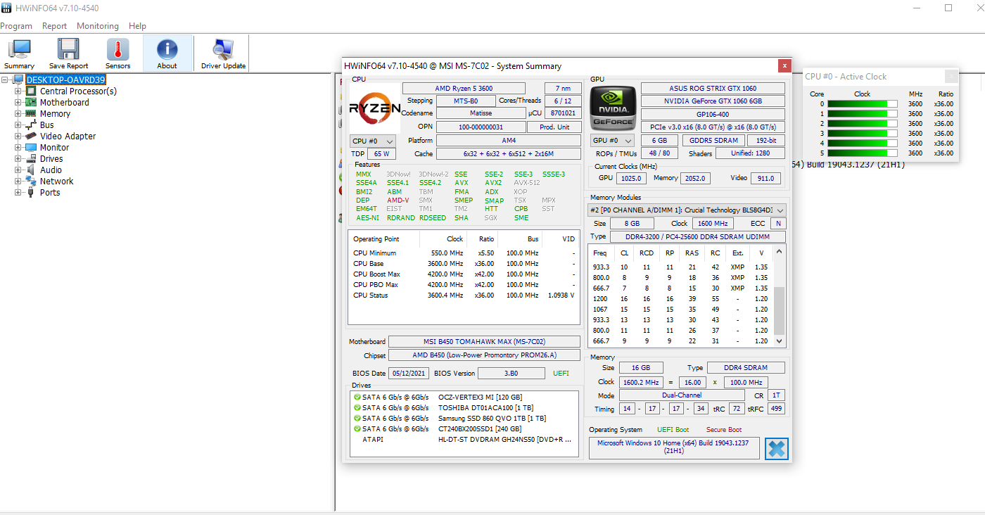Expand the Ports tree node
Viewport: 985px width, 515px height.
(x=18, y=192)
